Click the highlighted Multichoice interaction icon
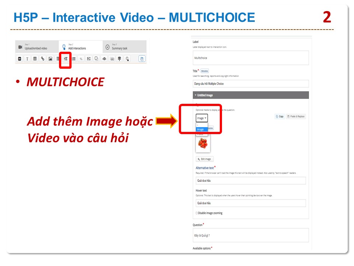 65,59
